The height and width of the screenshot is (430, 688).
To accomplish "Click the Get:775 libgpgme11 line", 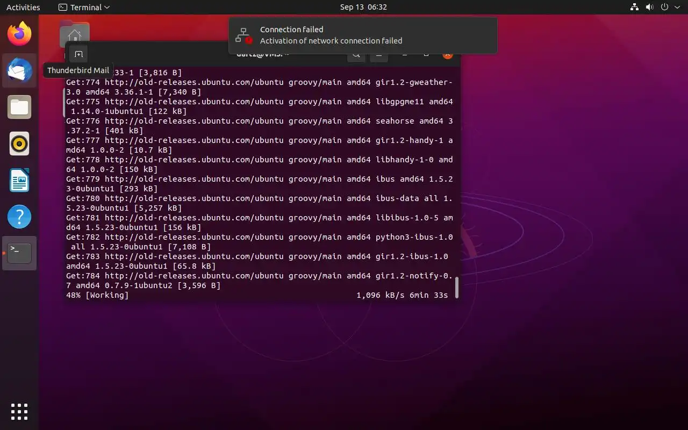I will [260, 106].
